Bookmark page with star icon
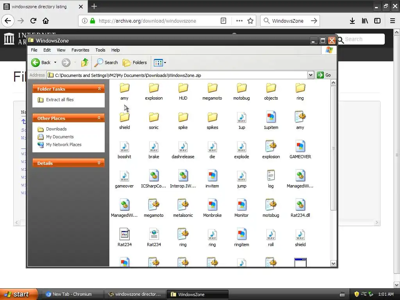 point(250,21)
